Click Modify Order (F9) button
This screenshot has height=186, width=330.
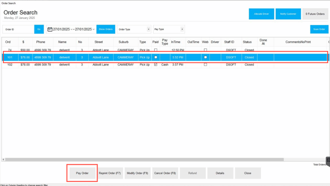137,173
